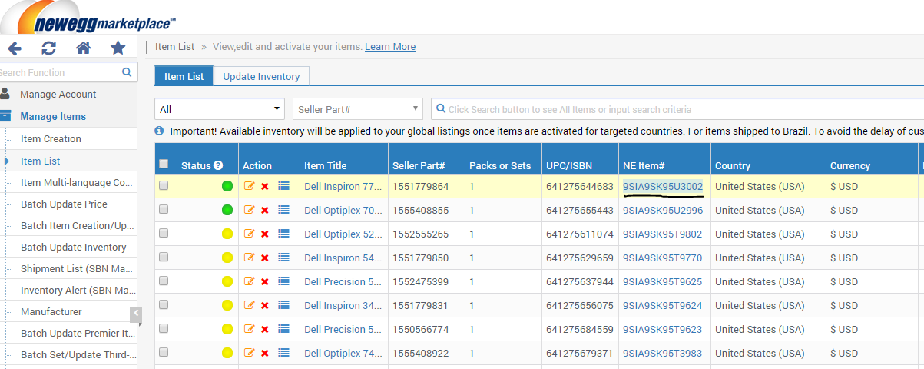The width and height of the screenshot is (924, 369).
Task: Open the Learn More link
Action: coord(390,46)
